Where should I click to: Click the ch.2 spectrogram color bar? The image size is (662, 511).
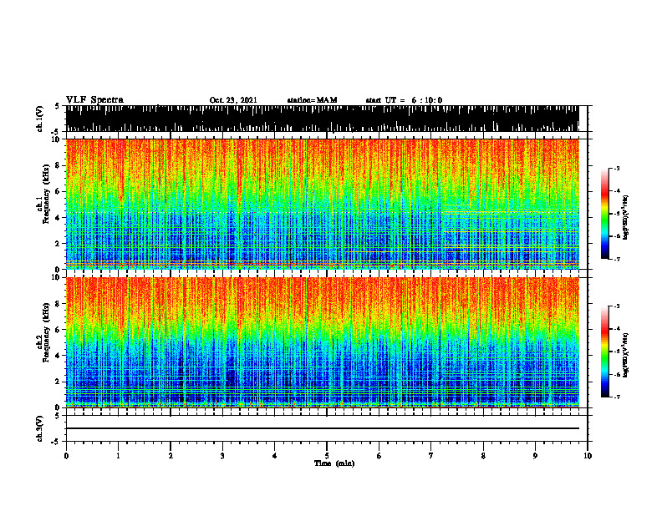[604, 352]
